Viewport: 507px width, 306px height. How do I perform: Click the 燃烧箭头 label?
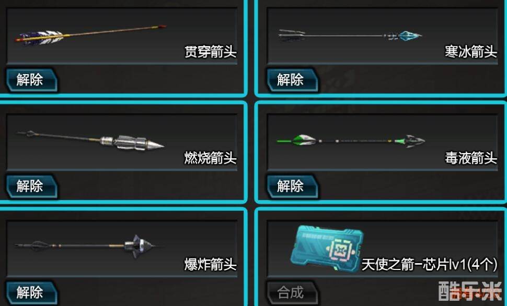tap(211, 158)
